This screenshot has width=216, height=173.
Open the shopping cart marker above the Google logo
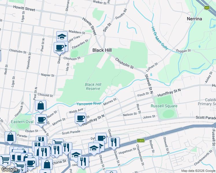(5, 160)
